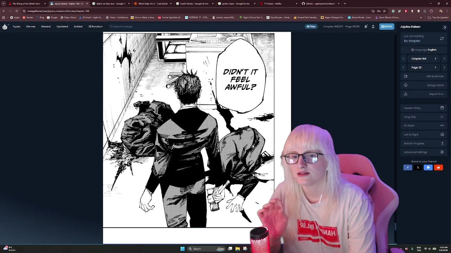Click the MangaFire site logo icon

[x=5, y=27]
